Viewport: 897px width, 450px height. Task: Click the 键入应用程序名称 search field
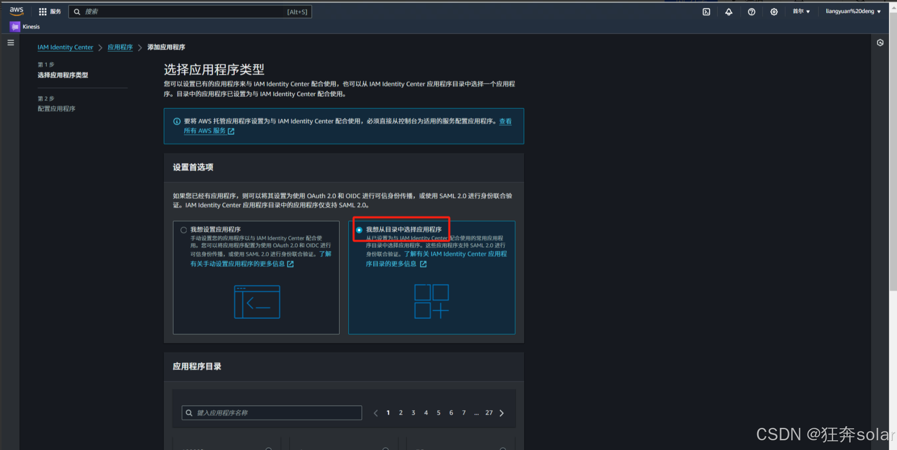pos(272,413)
